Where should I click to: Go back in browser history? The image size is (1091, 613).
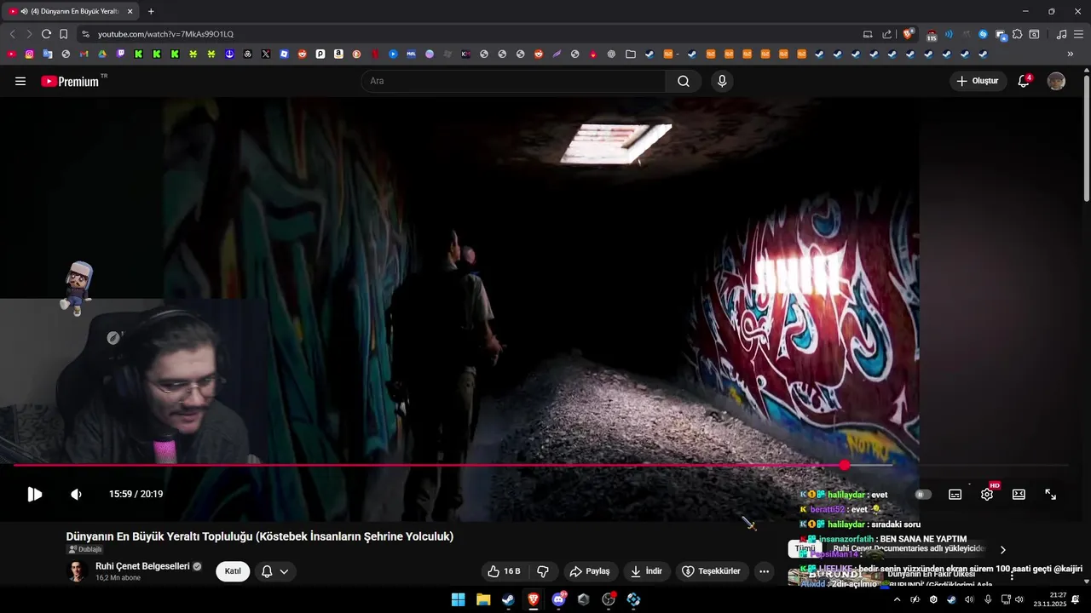(x=12, y=34)
